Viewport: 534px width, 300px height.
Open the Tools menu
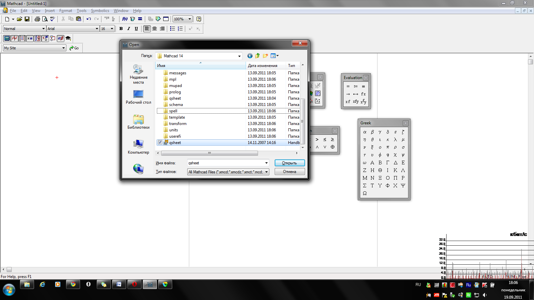pyautogui.click(x=81, y=11)
